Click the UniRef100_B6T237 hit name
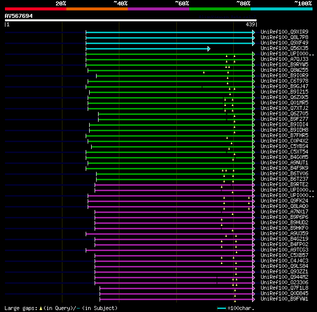This screenshot has width=317, height=312. 284,179
